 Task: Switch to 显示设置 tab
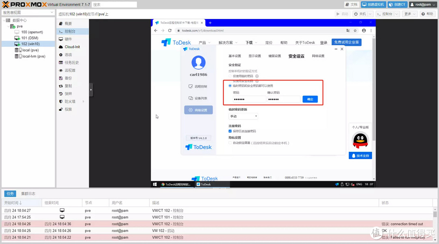[x=254, y=56]
